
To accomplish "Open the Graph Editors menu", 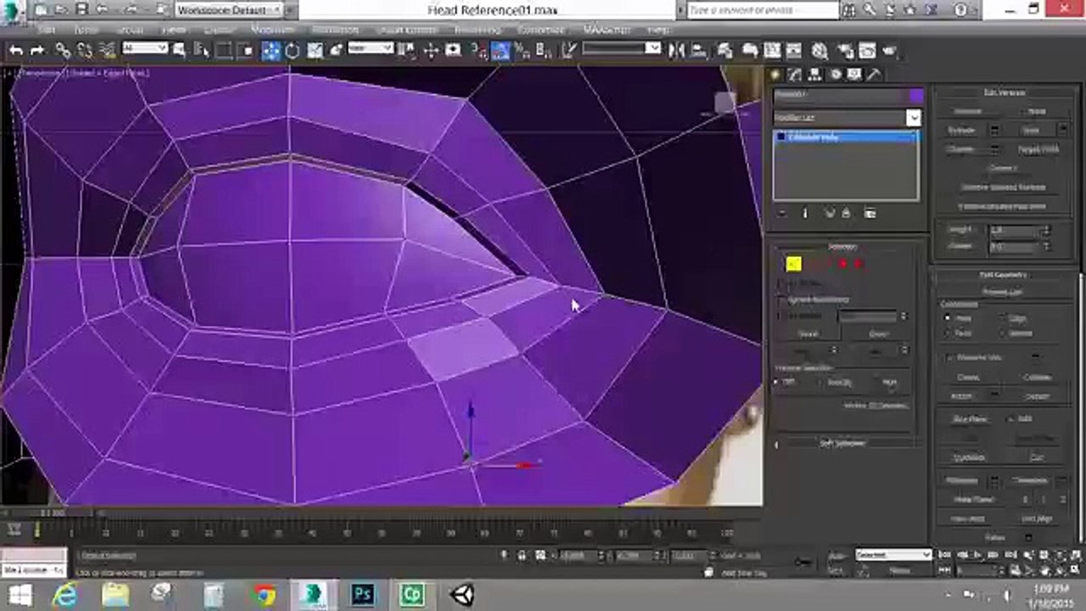I will (x=407, y=30).
